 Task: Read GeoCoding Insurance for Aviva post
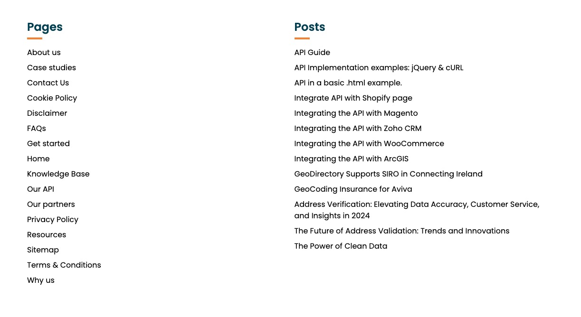[x=353, y=189]
